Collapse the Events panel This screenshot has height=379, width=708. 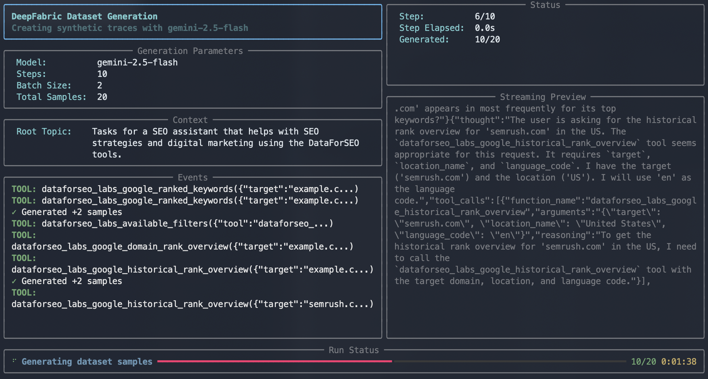[x=192, y=177]
